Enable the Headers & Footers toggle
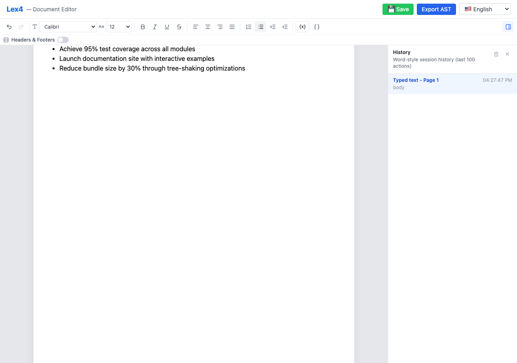This screenshot has width=517, height=363. coord(63,40)
